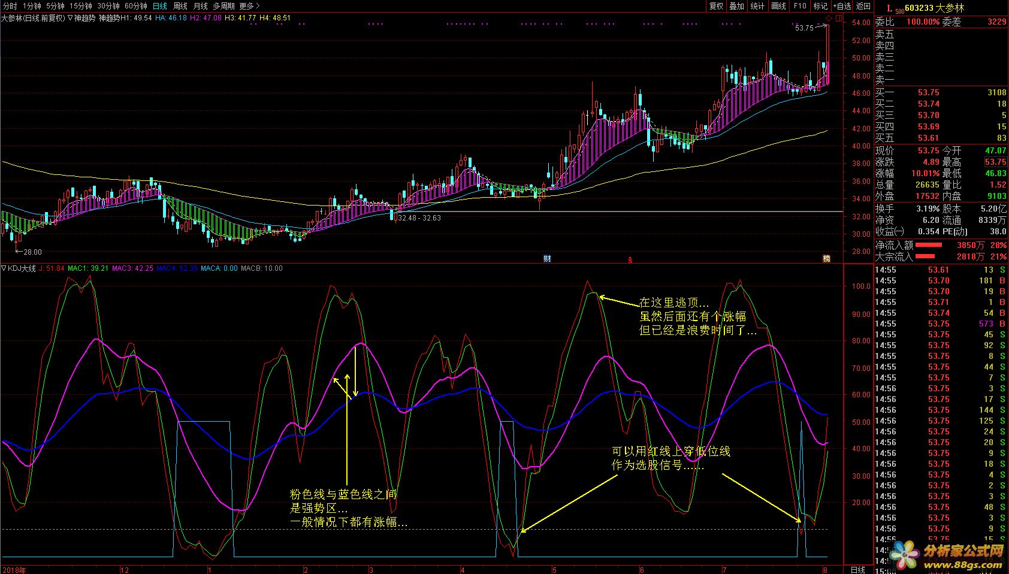Activate the 画线 drawing tool
This screenshot has width=1009, height=574.
point(779,6)
